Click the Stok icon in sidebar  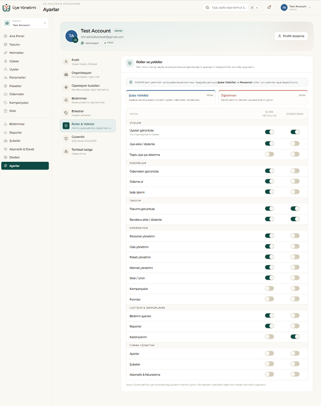click(x=6, y=111)
